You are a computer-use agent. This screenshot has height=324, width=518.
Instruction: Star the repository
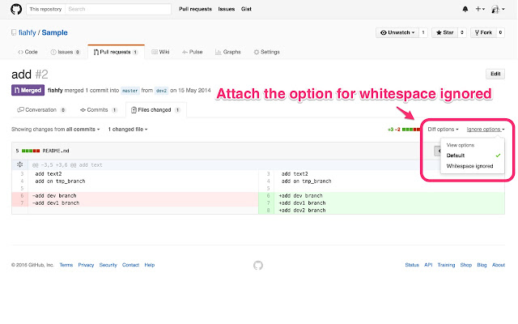(x=444, y=32)
